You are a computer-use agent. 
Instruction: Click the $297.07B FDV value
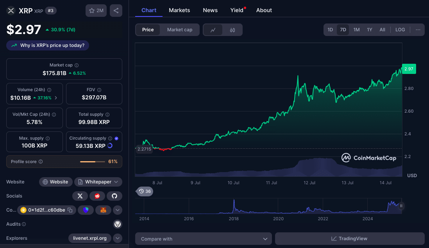click(94, 97)
